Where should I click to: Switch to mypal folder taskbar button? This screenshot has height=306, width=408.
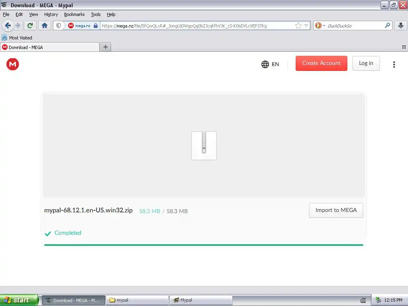(x=137, y=300)
